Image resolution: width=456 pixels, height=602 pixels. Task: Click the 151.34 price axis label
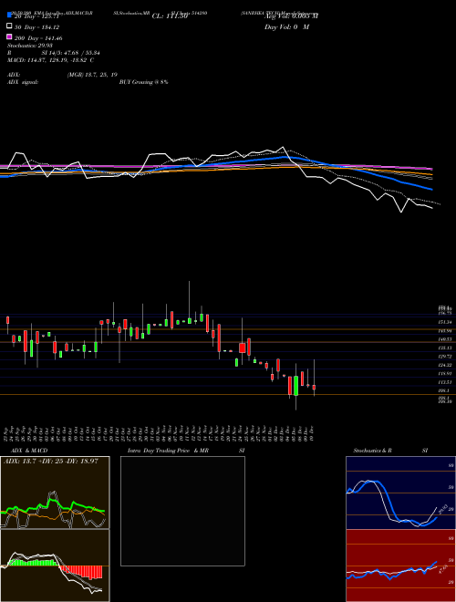click(x=445, y=322)
